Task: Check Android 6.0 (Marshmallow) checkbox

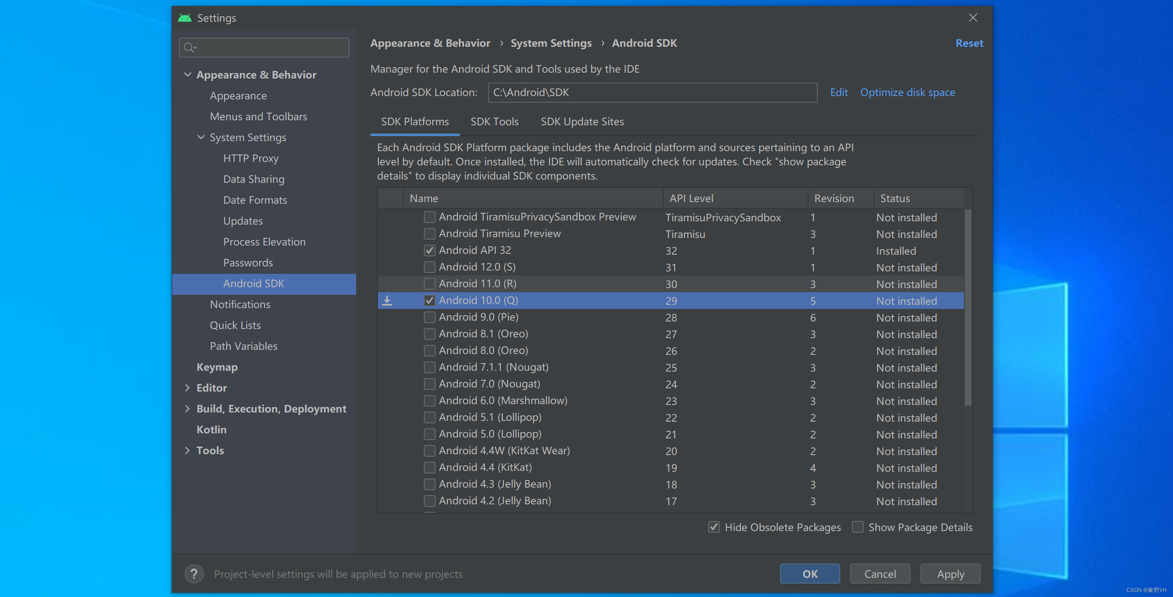Action: [429, 401]
